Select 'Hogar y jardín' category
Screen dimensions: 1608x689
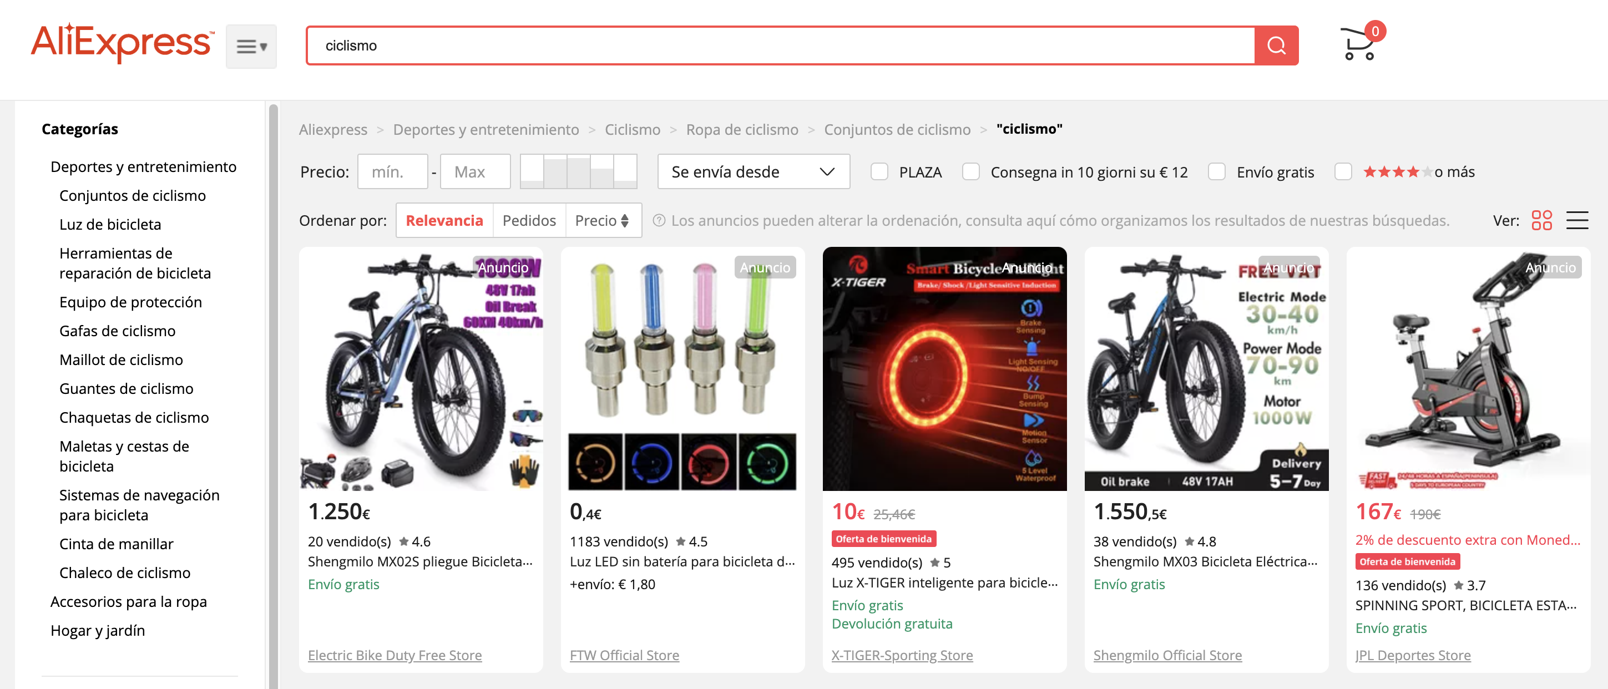(x=98, y=630)
